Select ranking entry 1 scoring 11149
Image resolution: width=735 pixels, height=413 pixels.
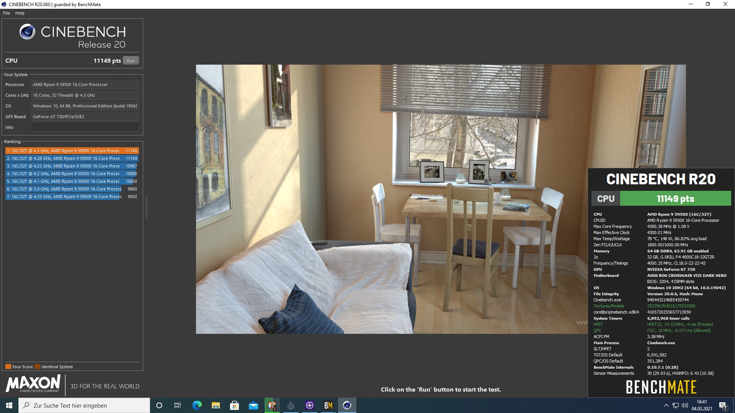tap(72, 151)
